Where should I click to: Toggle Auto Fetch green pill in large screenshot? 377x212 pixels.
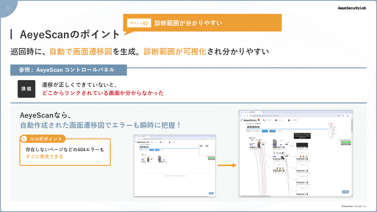(346, 142)
